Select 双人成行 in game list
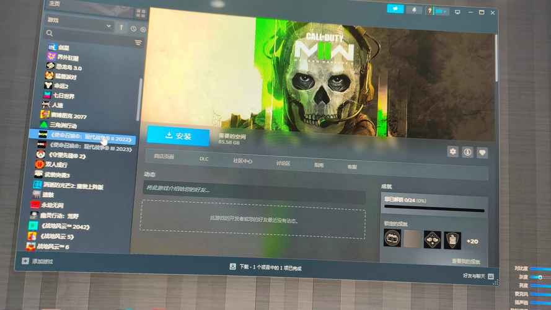This screenshot has width=551, height=310. 56,164
